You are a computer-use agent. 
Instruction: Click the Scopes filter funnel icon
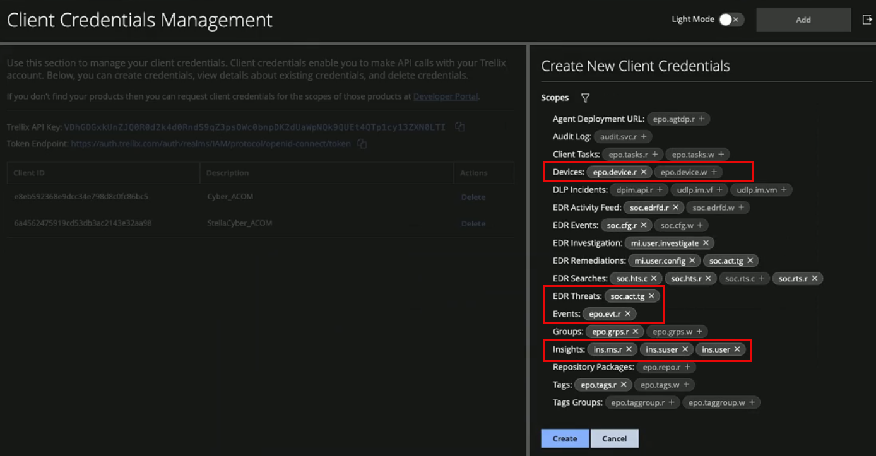point(585,98)
